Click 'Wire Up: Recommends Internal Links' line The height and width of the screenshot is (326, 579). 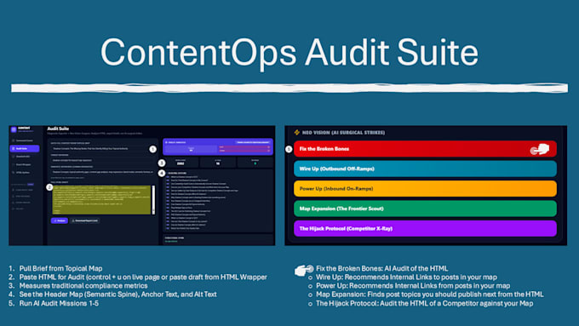tap(406, 277)
